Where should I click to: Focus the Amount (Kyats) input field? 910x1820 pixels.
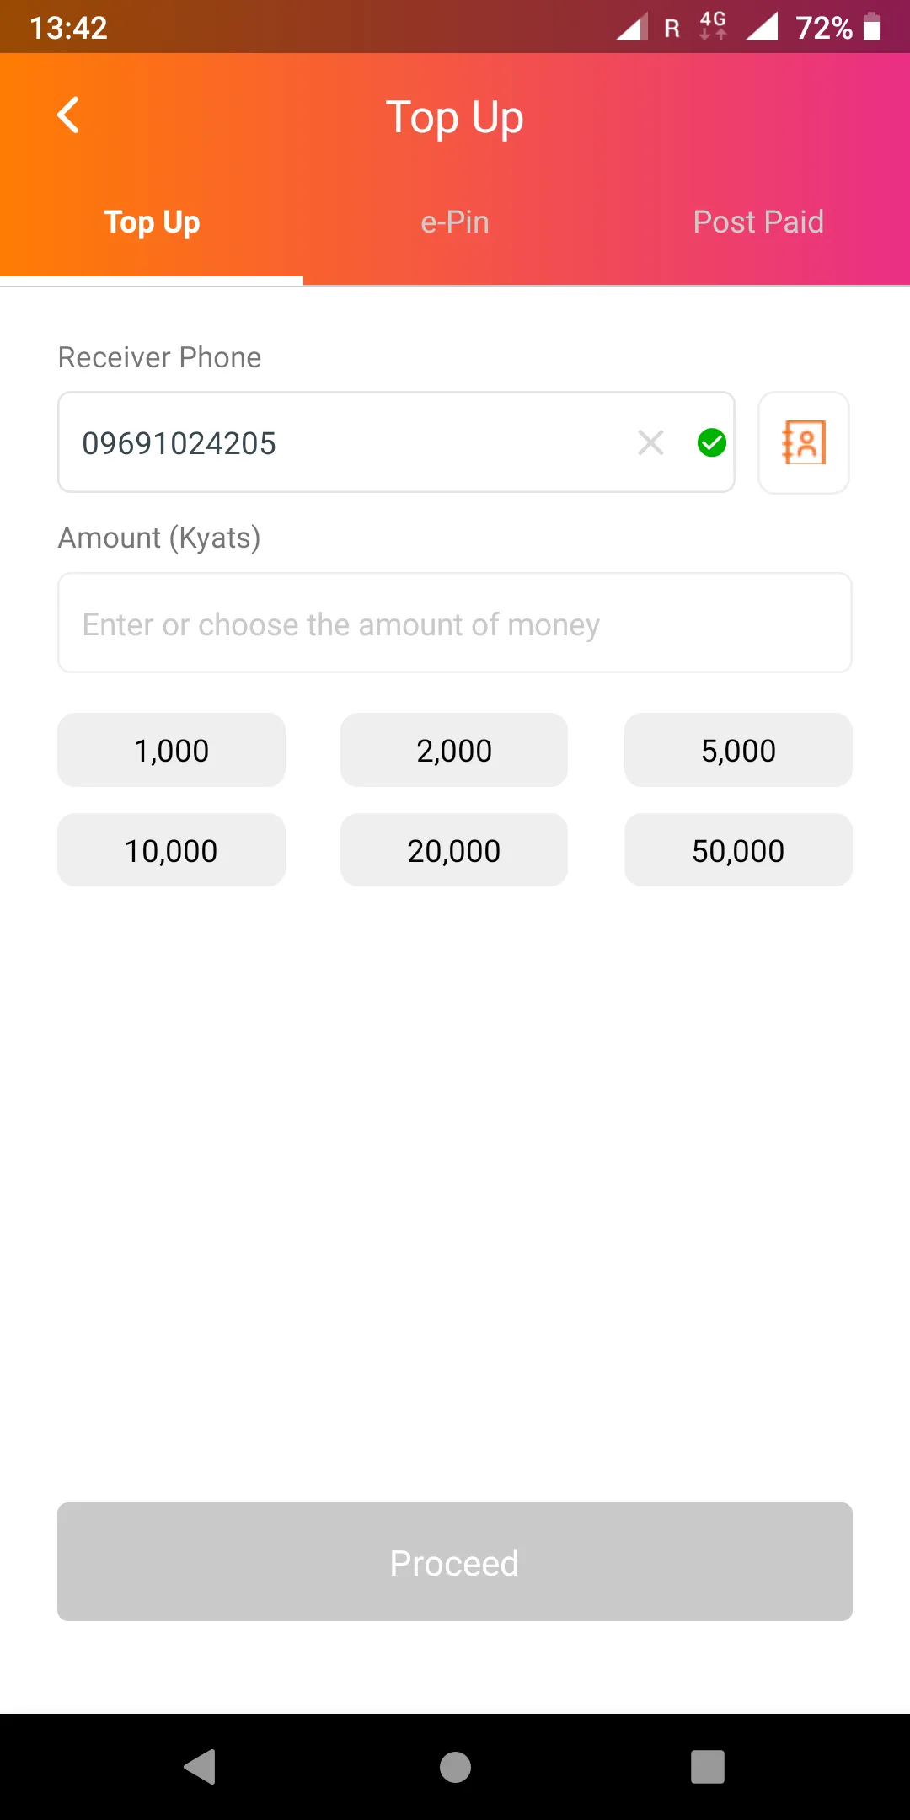[x=455, y=624]
